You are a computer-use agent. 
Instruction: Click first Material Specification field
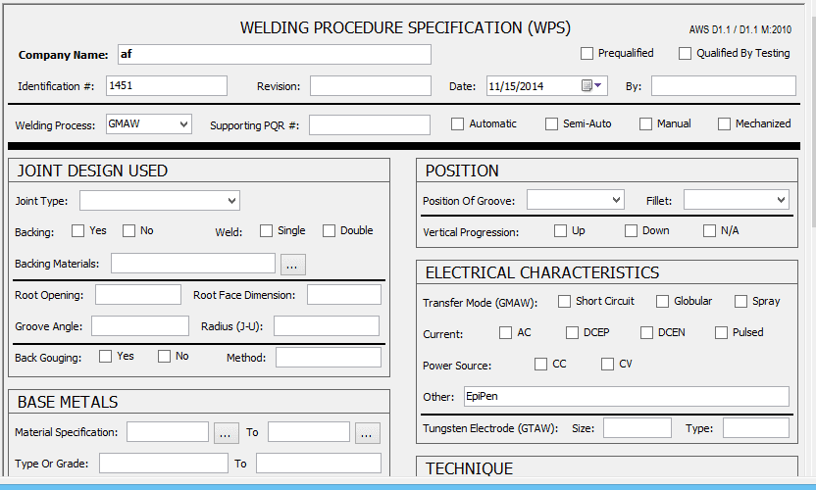tap(168, 432)
